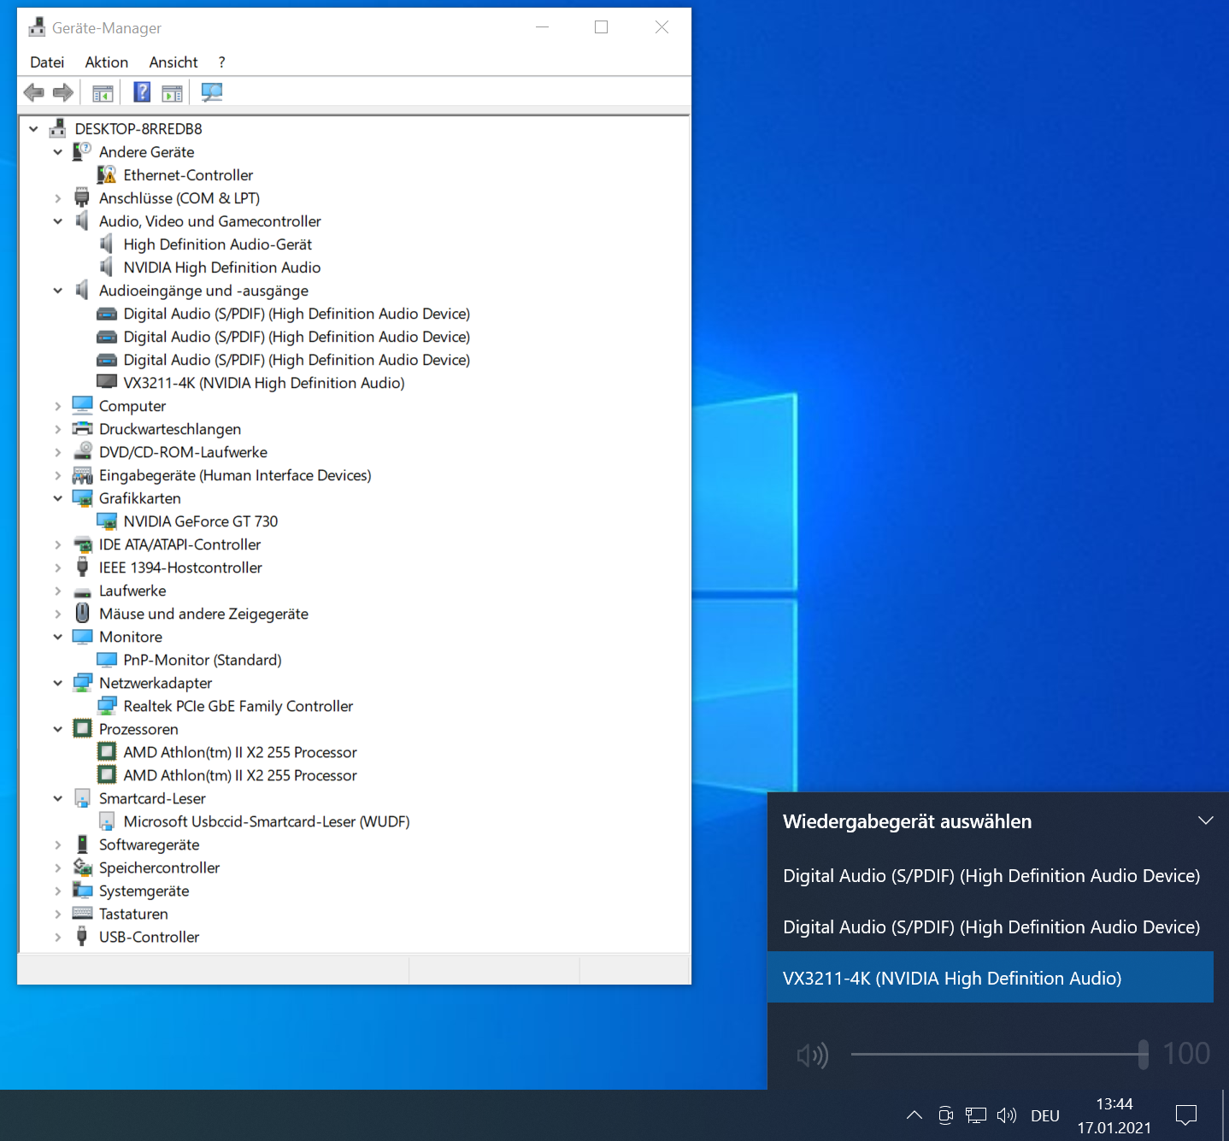Image resolution: width=1229 pixels, height=1141 pixels.
Task: Select the IEEE 1394-Hostcontroller tree item
Action: [x=180, y=568]
